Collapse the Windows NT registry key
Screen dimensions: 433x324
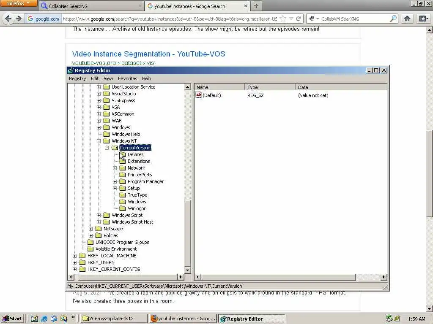click(x=99, y=141)
